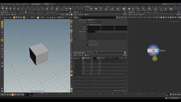
Task: Select the Sphere shelf tool
Action: tap(7, 9)
